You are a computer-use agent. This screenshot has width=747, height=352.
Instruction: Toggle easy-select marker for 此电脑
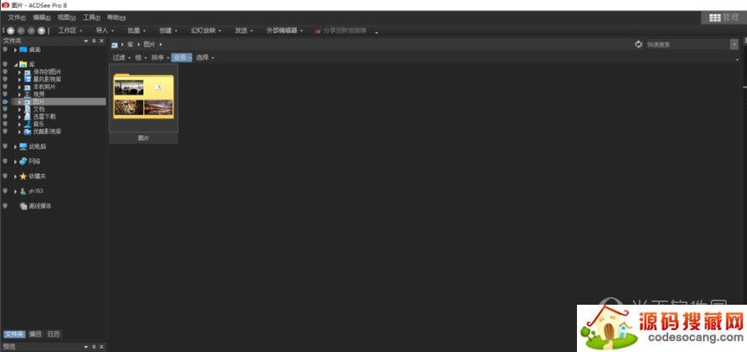click(x=5, y=147)
